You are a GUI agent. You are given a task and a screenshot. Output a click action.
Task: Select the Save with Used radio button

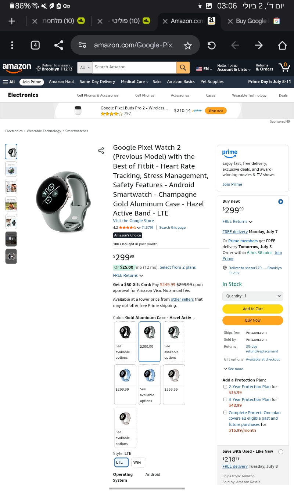[281, 452]
